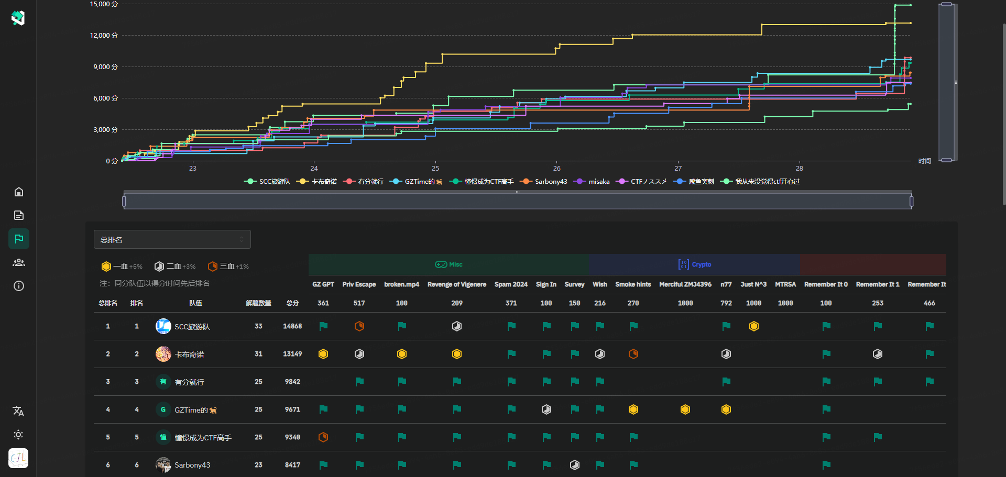Click the MTRSA column header
The width and height of the screenshot is (1006, 477).
coord(785,284)
